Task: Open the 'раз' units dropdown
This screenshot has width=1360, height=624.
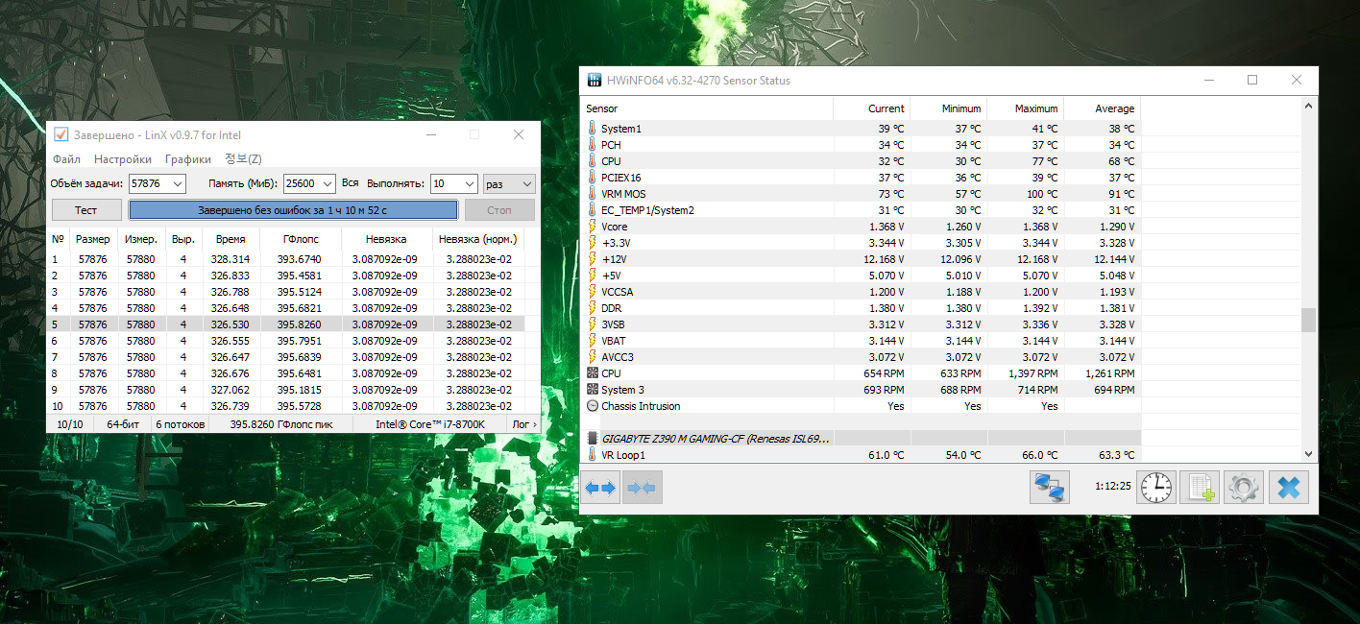Action: tap(509, 183)
